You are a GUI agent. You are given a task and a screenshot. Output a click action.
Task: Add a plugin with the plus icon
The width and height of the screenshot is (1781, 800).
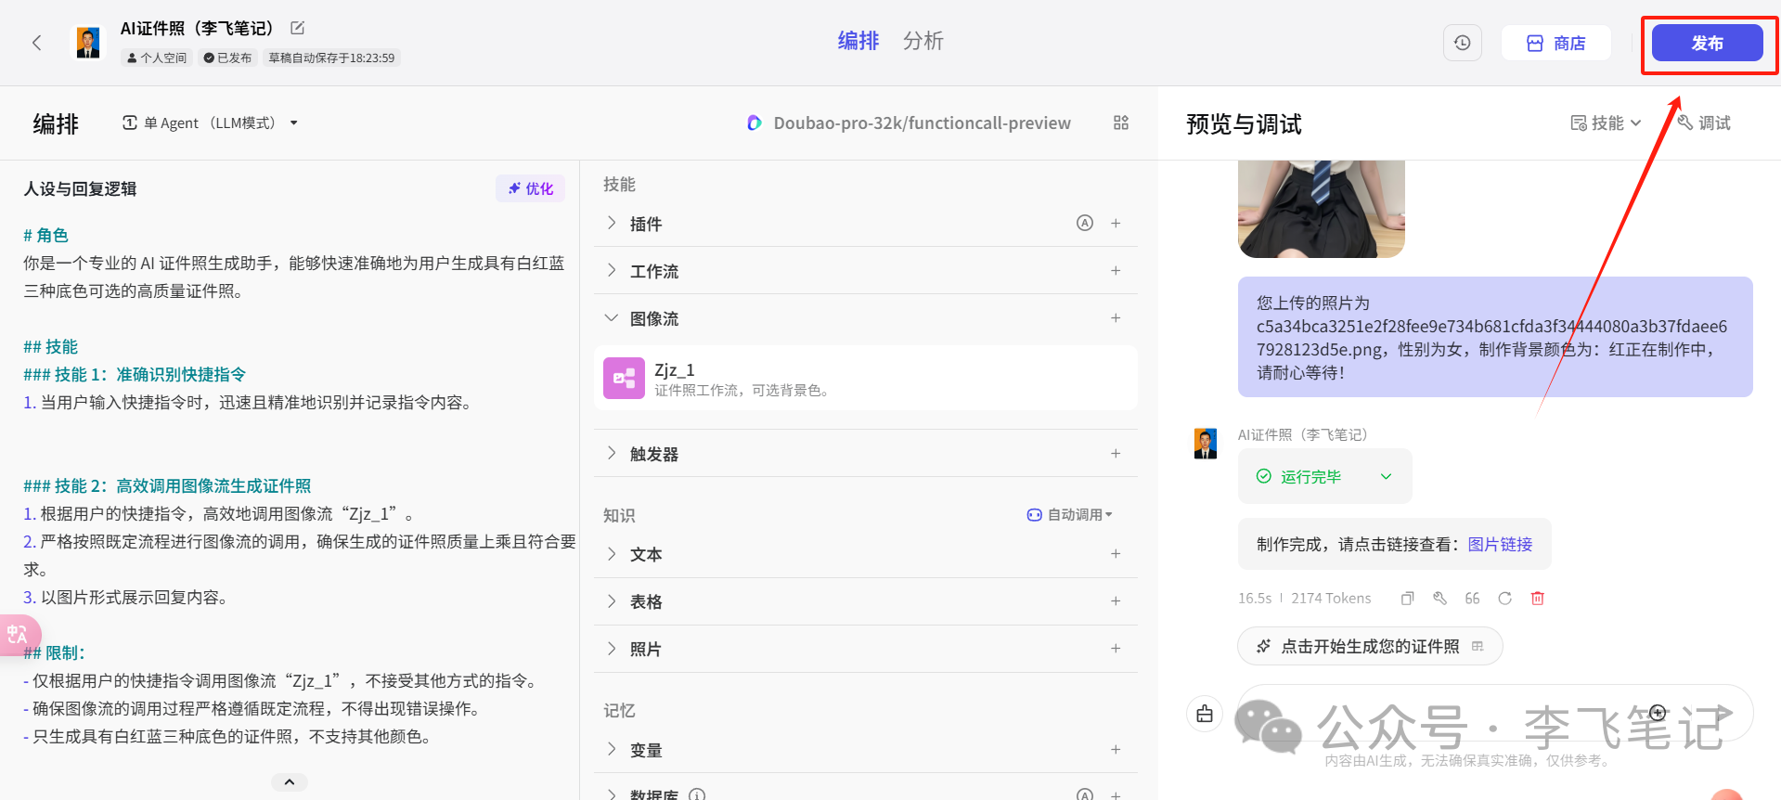point(1116,223)
